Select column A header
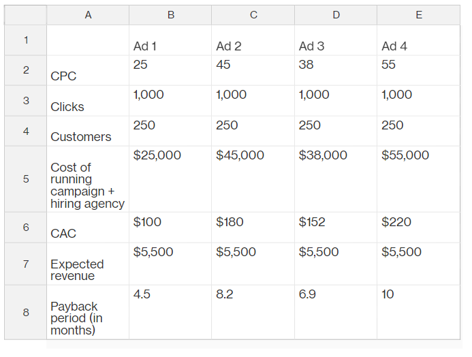The height and width of the screenshot is (357, 472). [x=88, y=15]
